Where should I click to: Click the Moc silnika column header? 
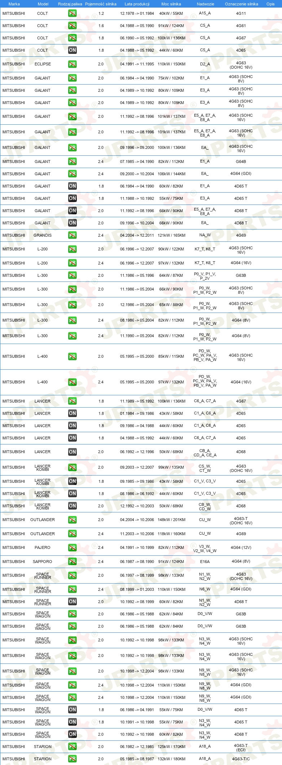[171, 4]
